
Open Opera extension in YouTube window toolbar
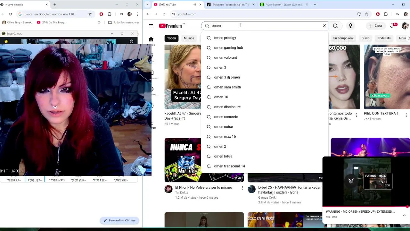tap(378, 14)
